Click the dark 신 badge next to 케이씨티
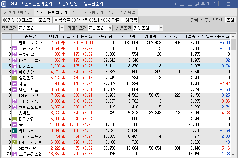 tap(15, 131)
